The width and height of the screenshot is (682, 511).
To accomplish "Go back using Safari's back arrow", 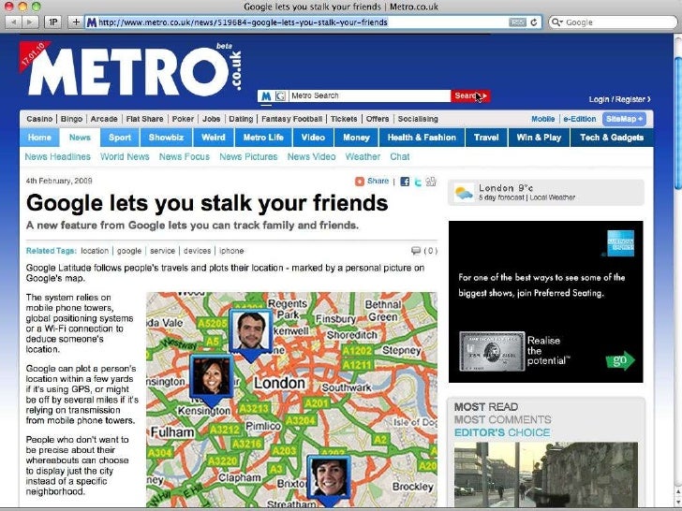I will (x=13, y=22).
